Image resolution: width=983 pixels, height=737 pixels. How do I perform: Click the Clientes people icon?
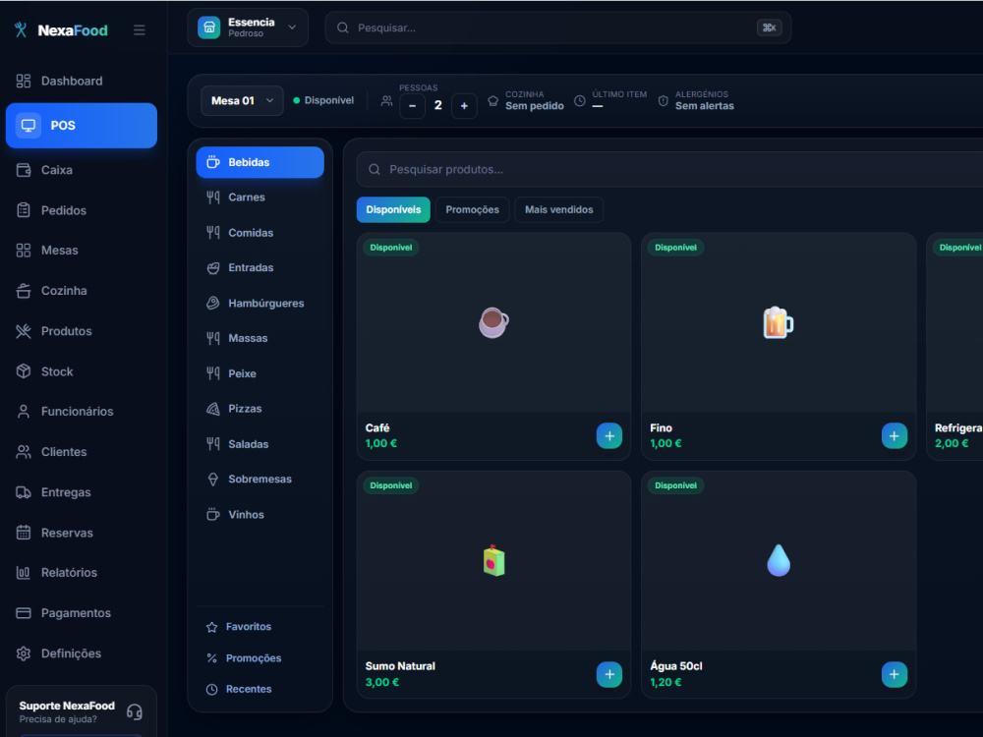(x=24, y=452)
